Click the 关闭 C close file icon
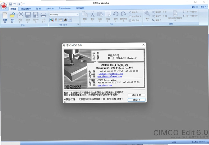Viewport: 209px width, 145px height. (x=20, y=15)
